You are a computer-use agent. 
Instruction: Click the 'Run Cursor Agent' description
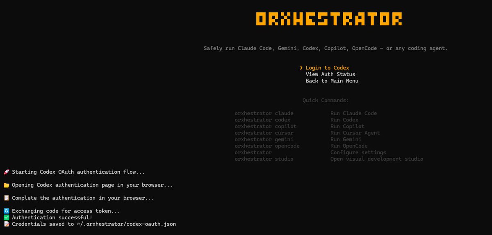click(355, 133)
